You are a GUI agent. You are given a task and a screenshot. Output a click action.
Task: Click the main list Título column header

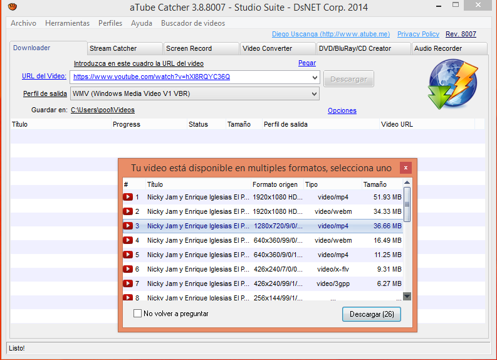tap(61, 124)
